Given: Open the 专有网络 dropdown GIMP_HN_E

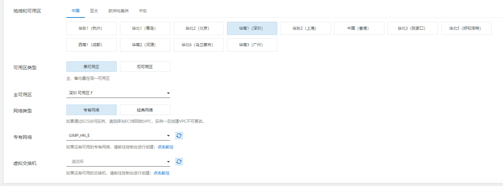Looking at the screenshot, I should click(118, 136).
